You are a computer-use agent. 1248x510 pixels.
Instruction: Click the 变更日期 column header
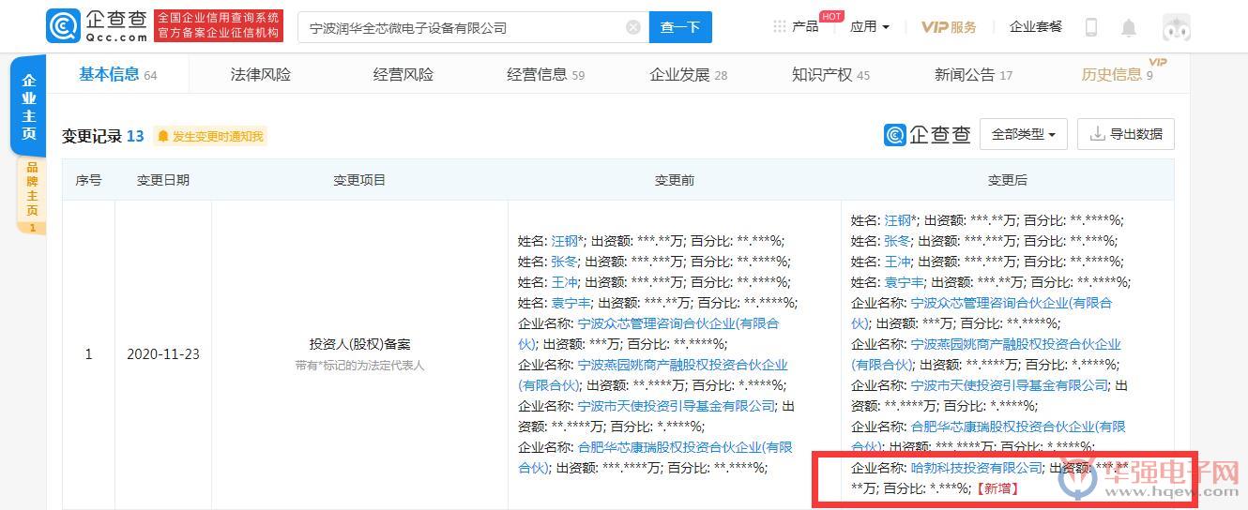163,180
